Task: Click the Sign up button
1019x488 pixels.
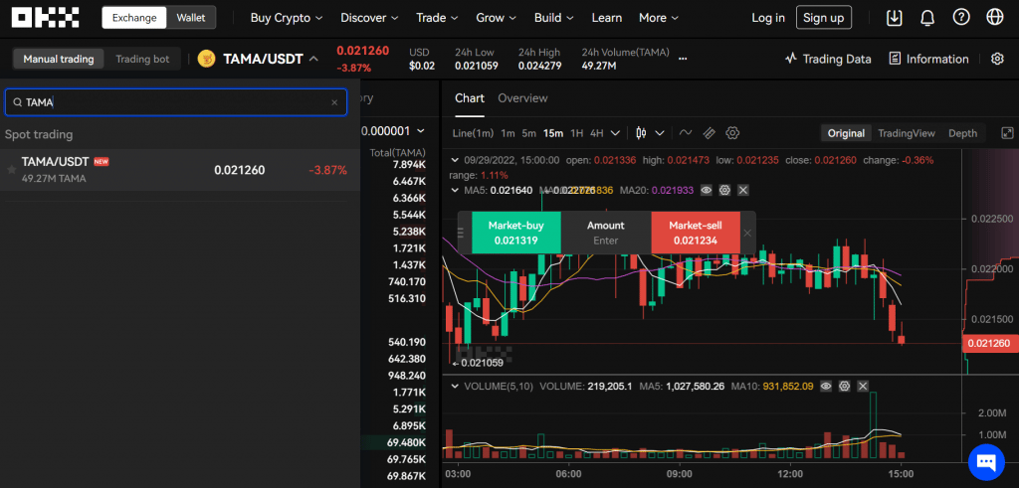Action: point(823,18)
